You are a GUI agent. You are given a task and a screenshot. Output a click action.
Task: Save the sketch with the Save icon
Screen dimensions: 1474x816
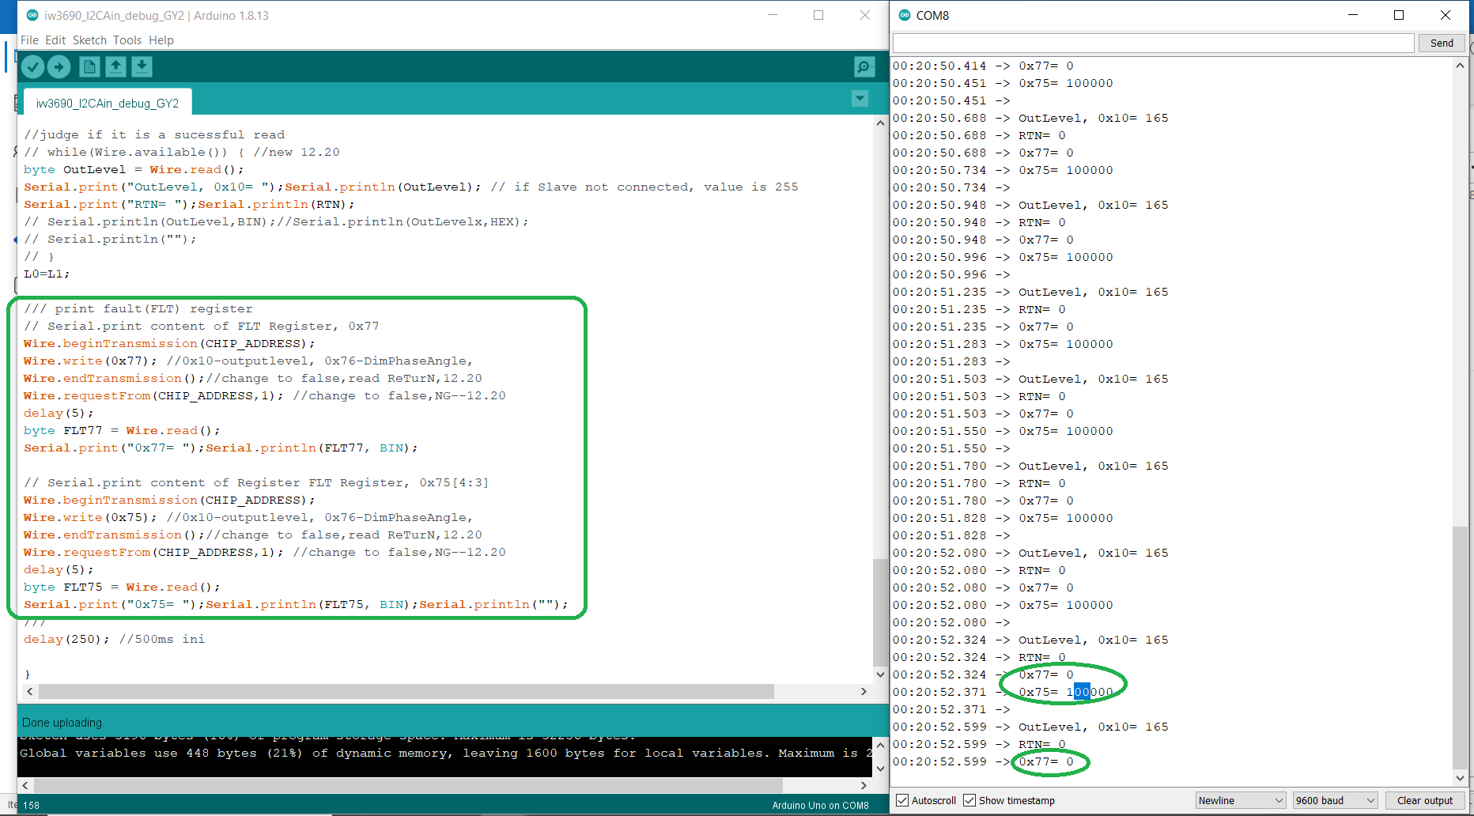tap(142, 67)
